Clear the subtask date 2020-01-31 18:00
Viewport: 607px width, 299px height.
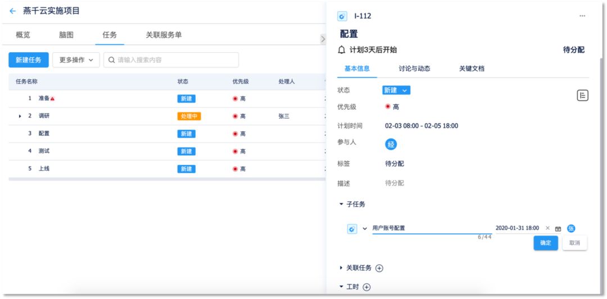tap(548, 228)
